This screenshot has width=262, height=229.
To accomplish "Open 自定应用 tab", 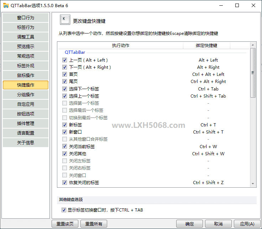I will 26,104.
